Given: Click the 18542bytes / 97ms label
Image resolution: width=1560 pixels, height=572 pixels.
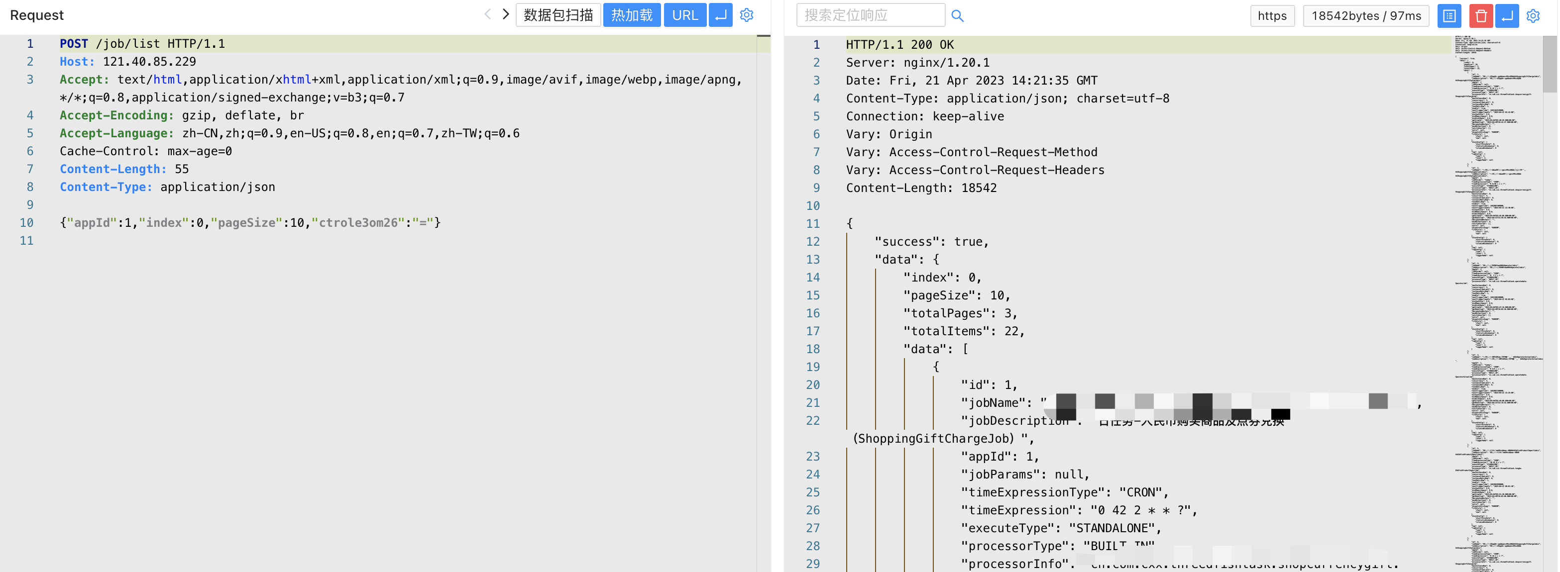Looking at the screenshot, I should pyautogui.click(x=1366, y=16).
